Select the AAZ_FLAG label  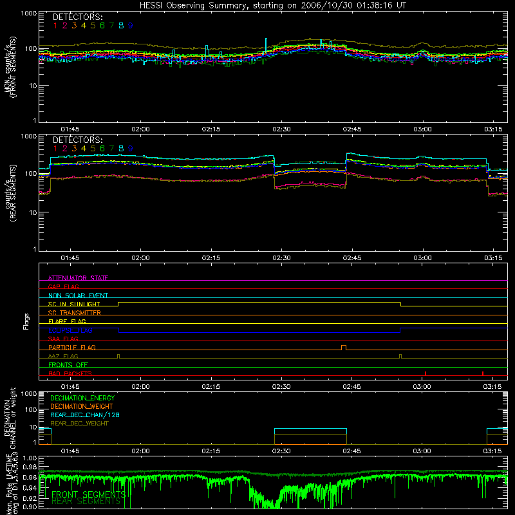63,356
